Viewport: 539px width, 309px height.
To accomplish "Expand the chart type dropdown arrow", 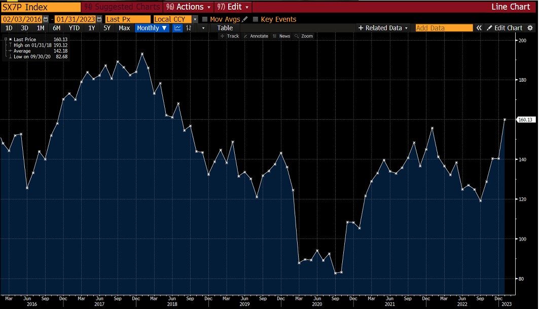I will point(203,28).
